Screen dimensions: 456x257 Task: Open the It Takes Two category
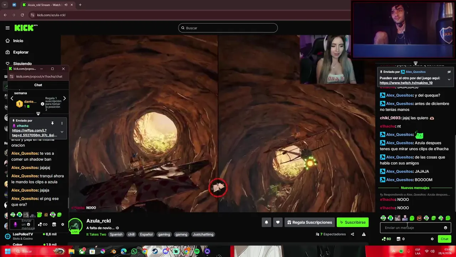tap(96, 235)
